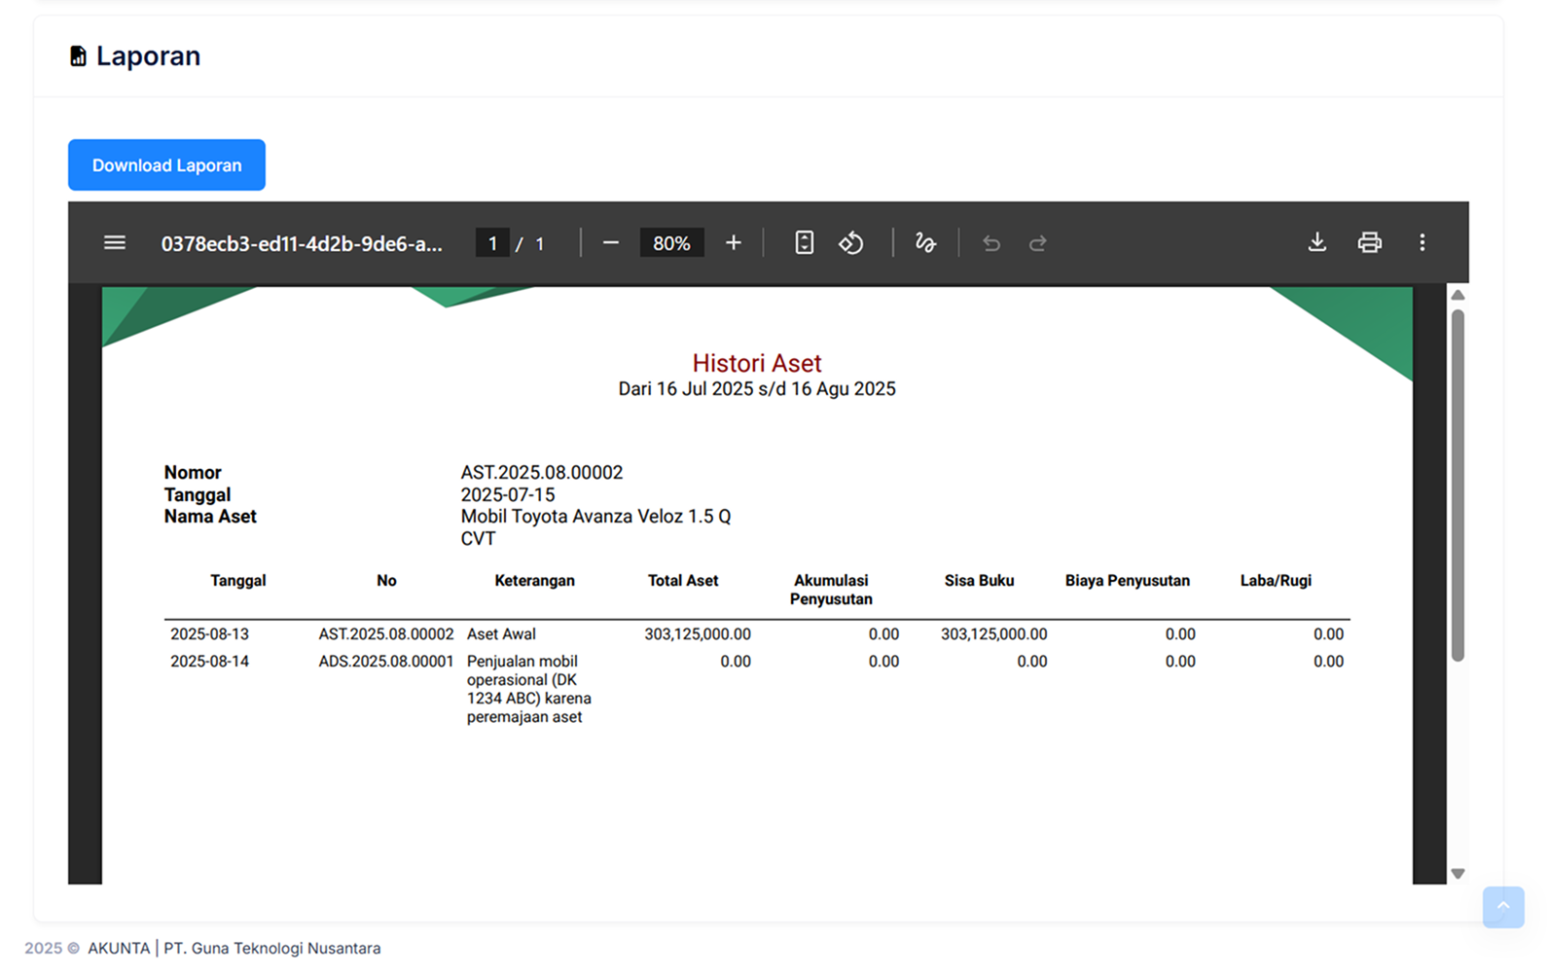Screen dimensions: 1548x975
Task: Click the PDF file name in toolbar
Action: point(302,244)
